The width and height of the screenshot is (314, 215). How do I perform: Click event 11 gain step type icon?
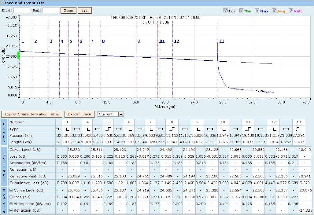tap(248, 129)
